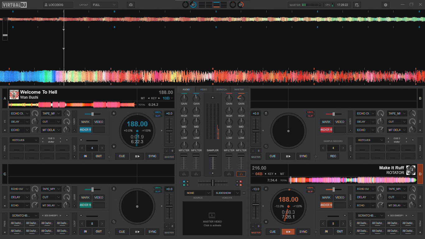Toggle VINYL mode on deck B

pos(310,112)
